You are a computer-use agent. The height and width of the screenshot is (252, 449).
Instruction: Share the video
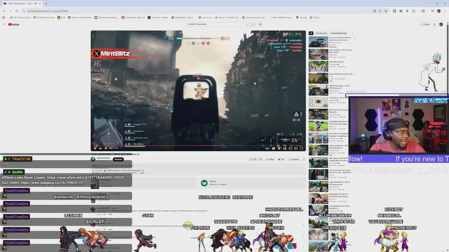pos(270,159)
